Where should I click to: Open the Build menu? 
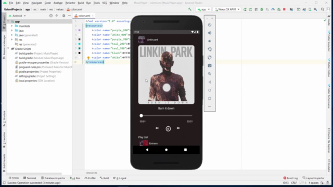pos(81,3)
